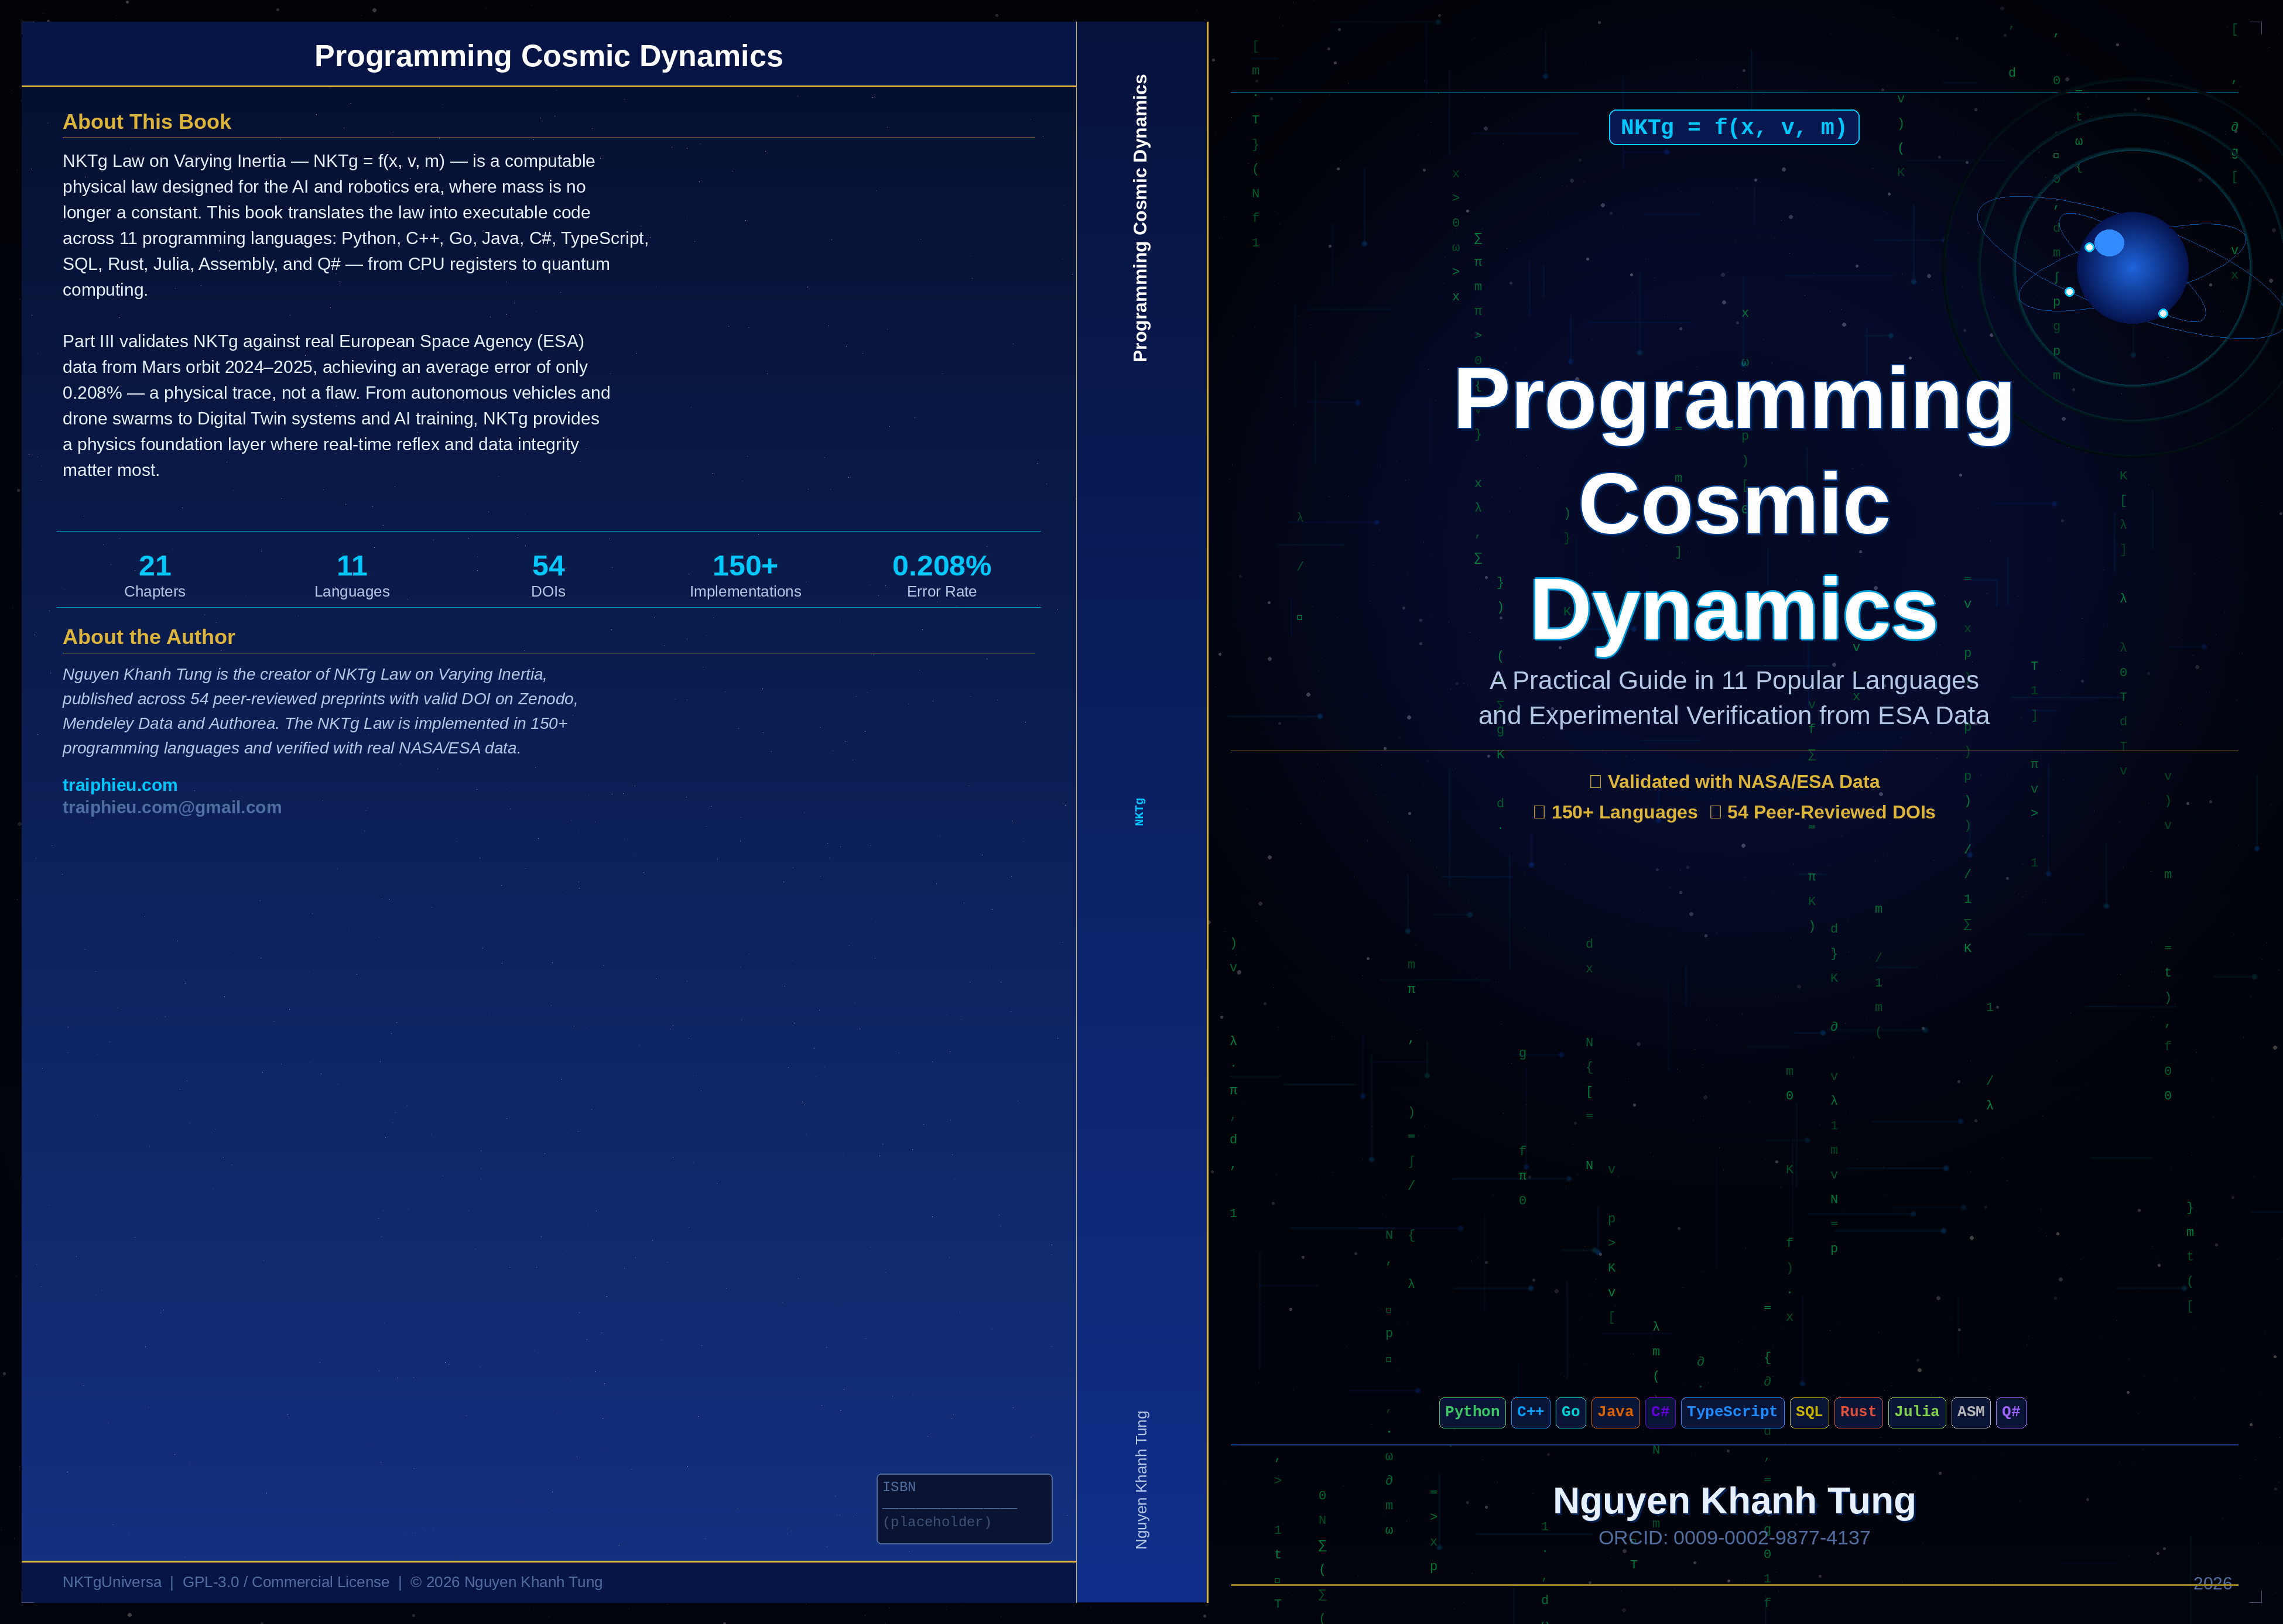Click the vertical spine title text
This screenshot has height=1624, width=2283.
tap(1140, 218)
